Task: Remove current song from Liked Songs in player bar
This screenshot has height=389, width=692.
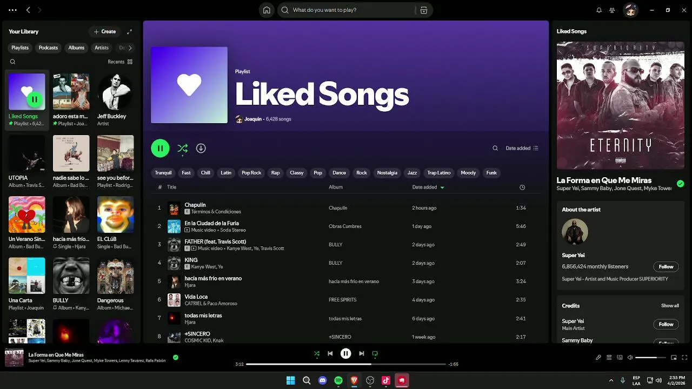Action: [175, 357]
